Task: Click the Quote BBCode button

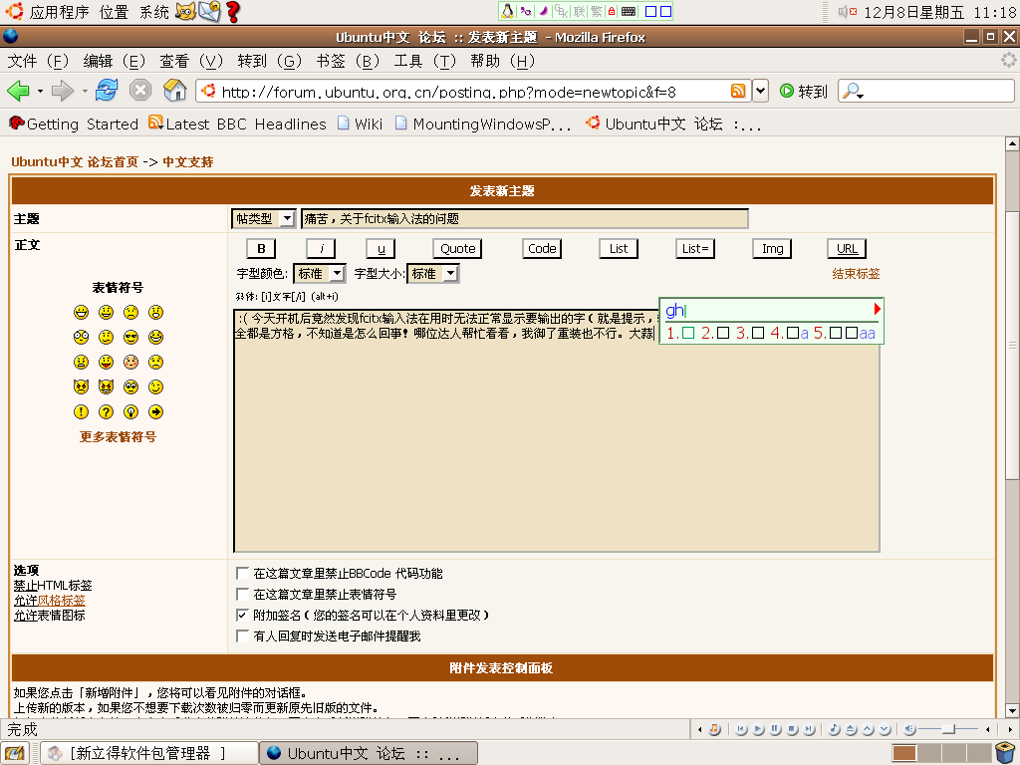Action: click(457, 248)
